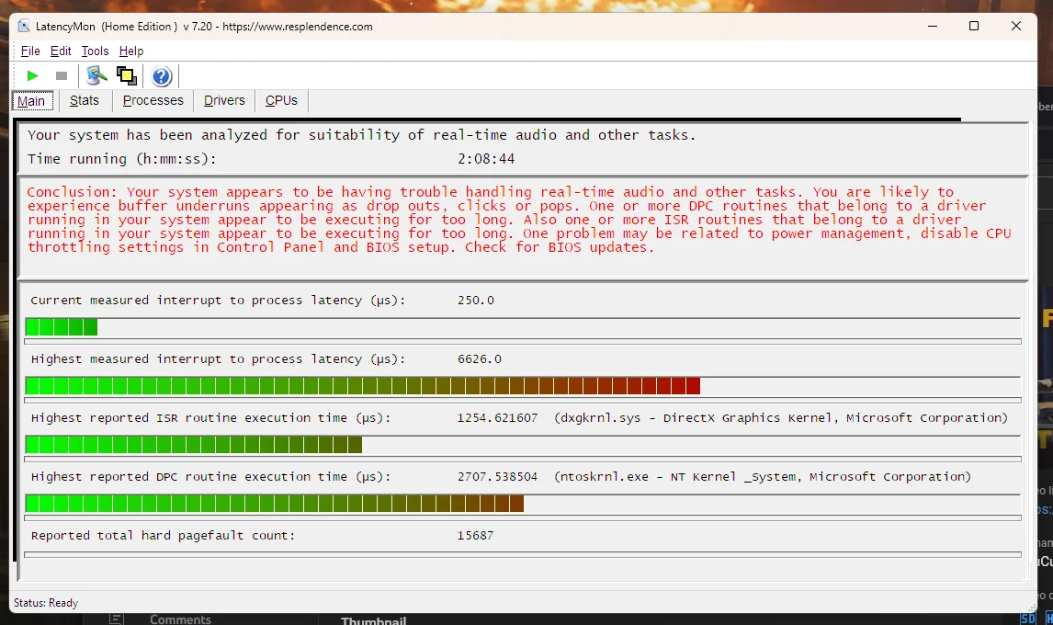Click the highest latency value 6626.0
Screen dimensions: 1053x625
[480, 358]
